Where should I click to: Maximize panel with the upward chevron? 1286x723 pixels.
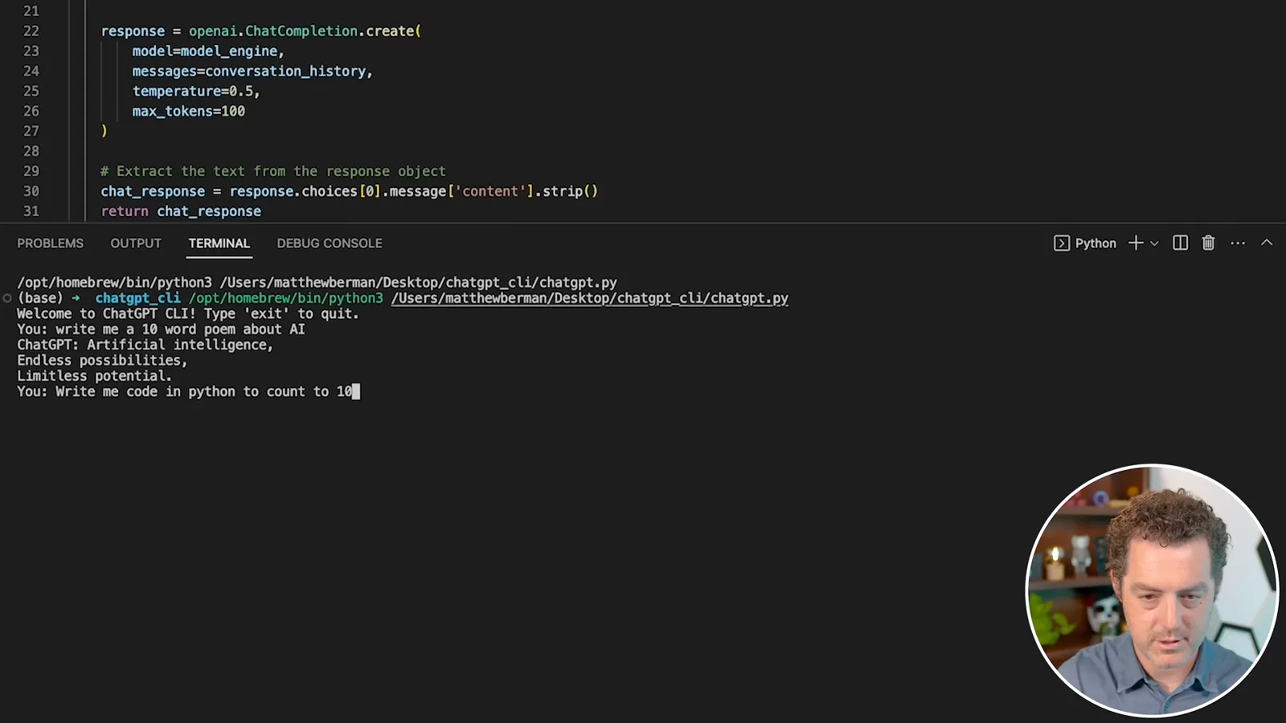1267,243
